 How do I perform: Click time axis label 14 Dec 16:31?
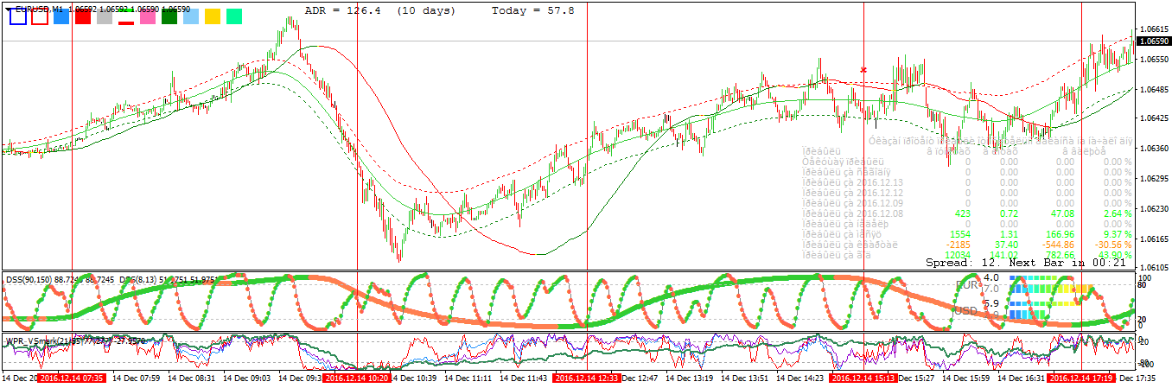pos(1021,378)
